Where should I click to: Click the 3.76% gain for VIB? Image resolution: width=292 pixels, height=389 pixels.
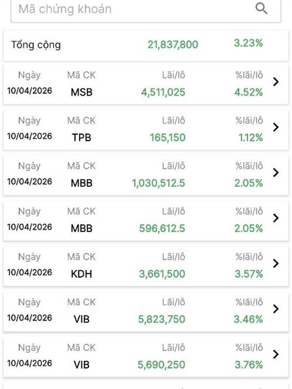(x=249, y=365)
